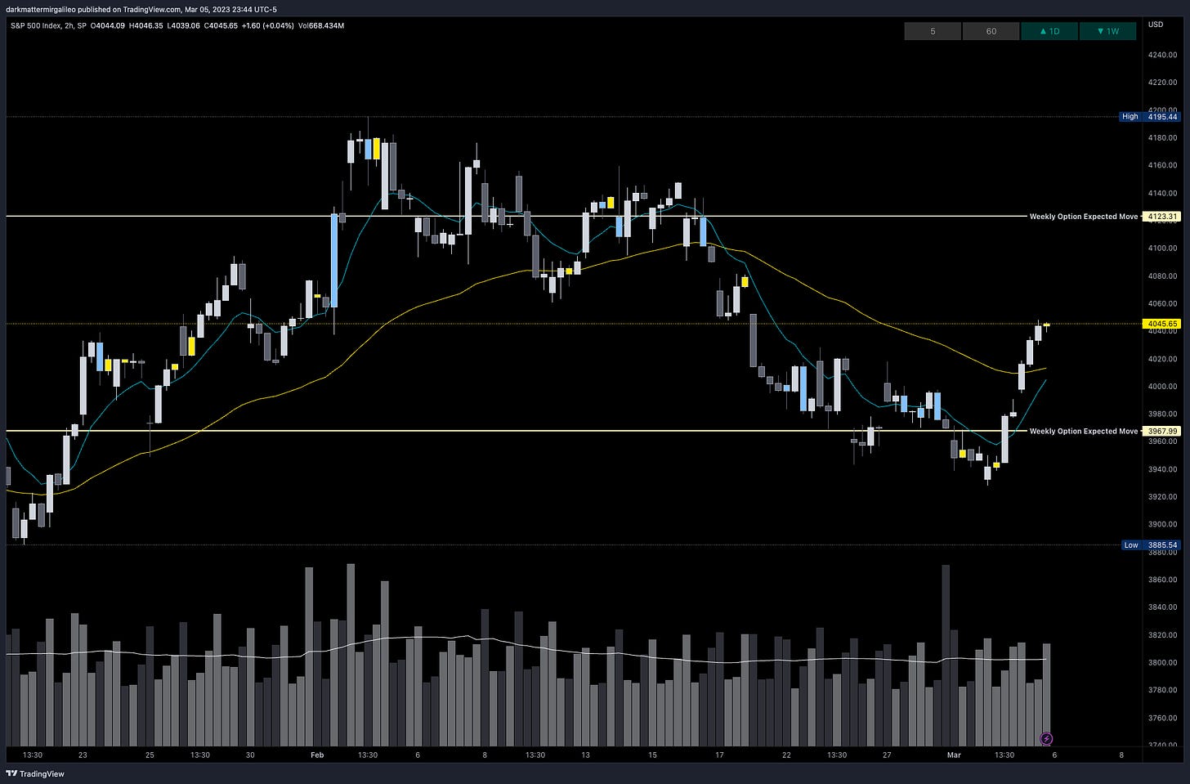This screenshot has width=1190, height=784.
Task: Click the 4195.44 high price tag
Action: pos(1162,117)
